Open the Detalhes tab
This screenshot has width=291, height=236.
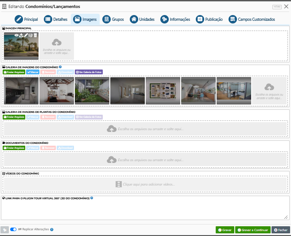[56, 19]
